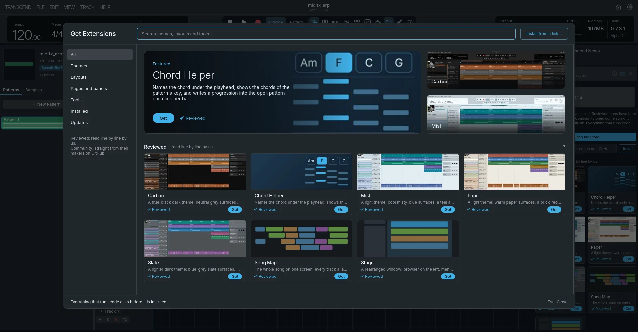Click Get on the Song Map card

click(341, 277)
